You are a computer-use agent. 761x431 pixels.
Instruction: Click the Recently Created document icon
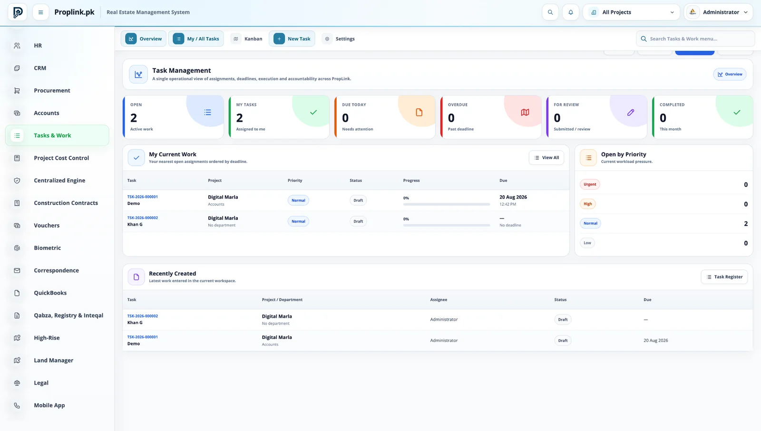coord(137,277)
